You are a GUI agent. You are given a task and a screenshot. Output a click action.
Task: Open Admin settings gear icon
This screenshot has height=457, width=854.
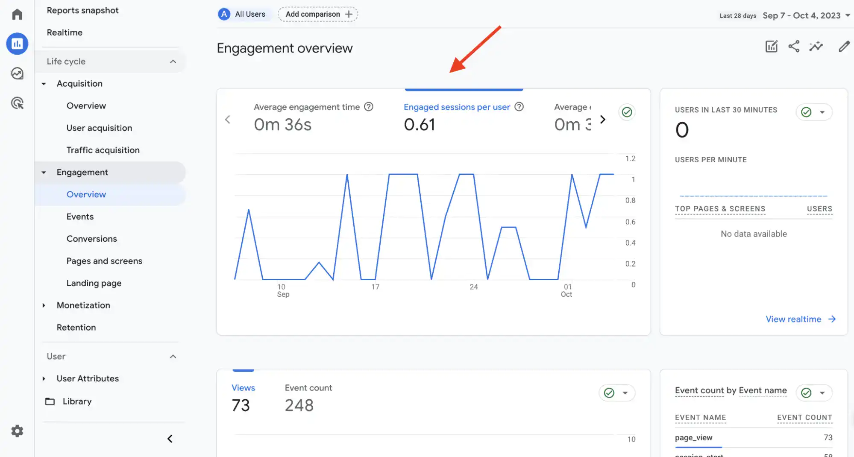(x=17, y=431)
